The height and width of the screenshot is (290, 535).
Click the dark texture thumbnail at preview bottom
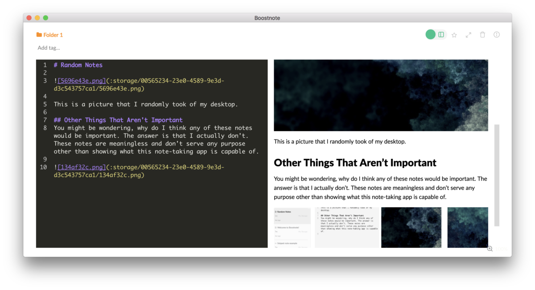(x=411, y=227)
